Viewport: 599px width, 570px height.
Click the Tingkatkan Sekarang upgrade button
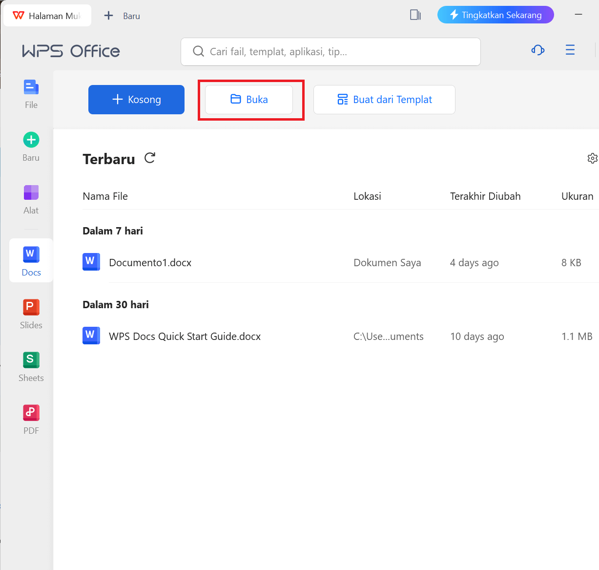click(x=495, y=15)
